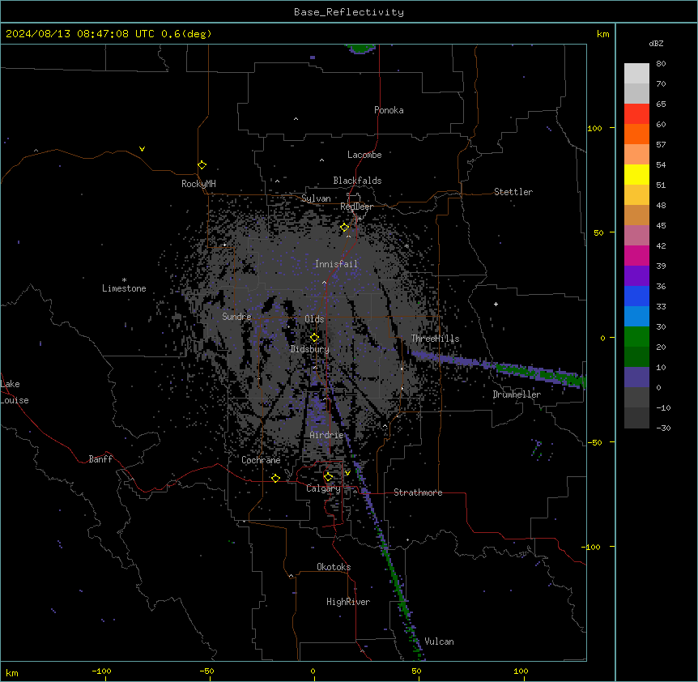The image size is (698, 682).
Task: Click the Lacombe city label
Action: coord(364,155)
